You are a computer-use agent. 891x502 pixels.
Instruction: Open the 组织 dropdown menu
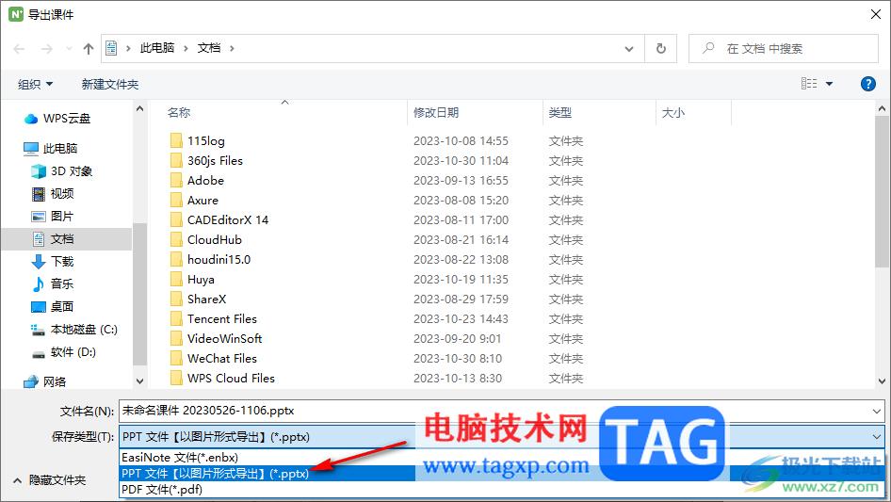click(35, 84)
